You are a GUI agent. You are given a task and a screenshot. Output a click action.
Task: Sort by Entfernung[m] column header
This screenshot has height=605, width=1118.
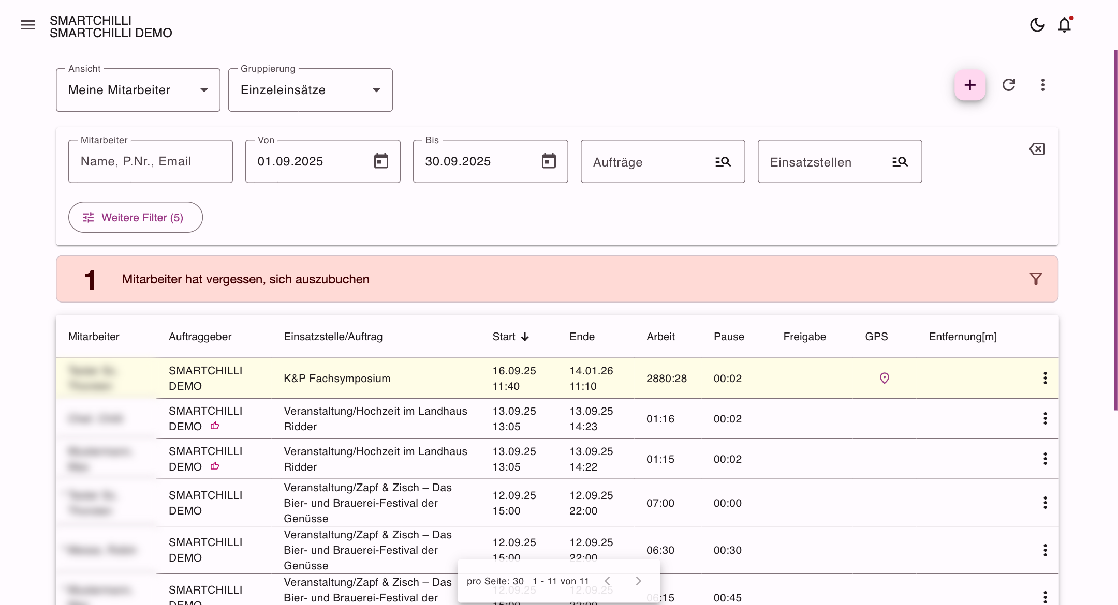963,337
